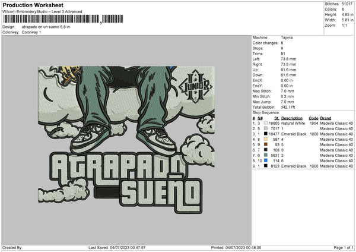Click the stitch count 18865

(274, 123)
